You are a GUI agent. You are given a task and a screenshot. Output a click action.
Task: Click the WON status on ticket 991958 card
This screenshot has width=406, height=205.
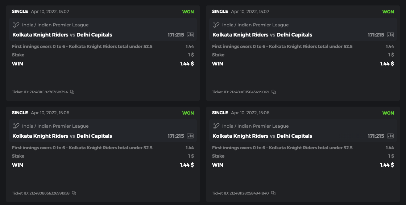(x=188, y=113)
